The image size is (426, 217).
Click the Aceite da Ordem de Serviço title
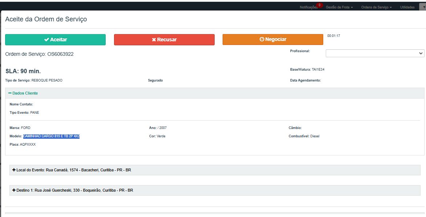tap(46, 19)
